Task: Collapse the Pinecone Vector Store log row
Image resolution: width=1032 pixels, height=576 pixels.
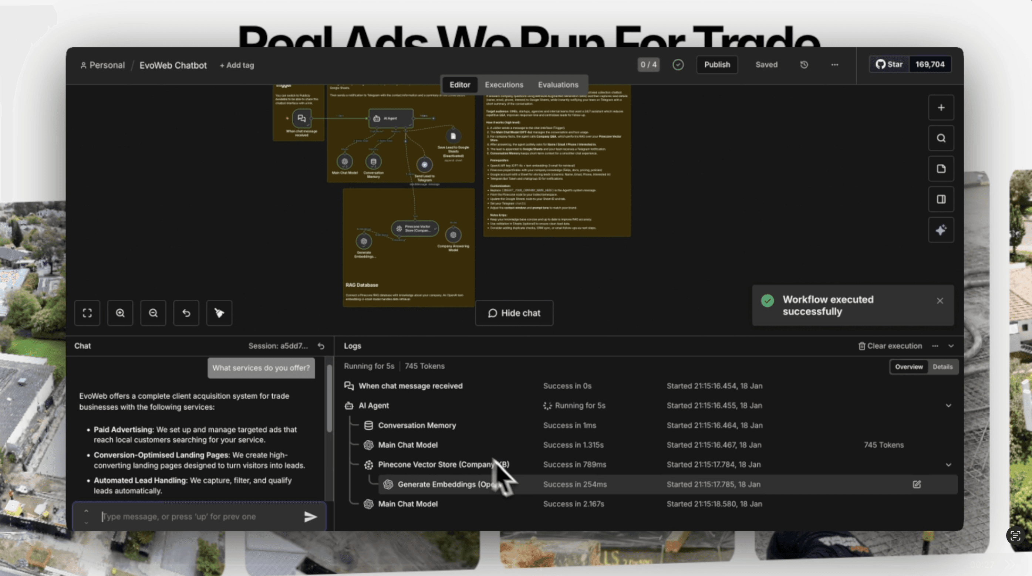Action: pyautogui.click(x=948, y=465)
